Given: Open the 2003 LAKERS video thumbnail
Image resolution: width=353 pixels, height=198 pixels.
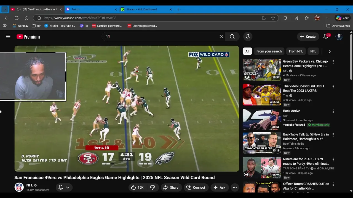Looking at the screenshot, I should [262, 95].
